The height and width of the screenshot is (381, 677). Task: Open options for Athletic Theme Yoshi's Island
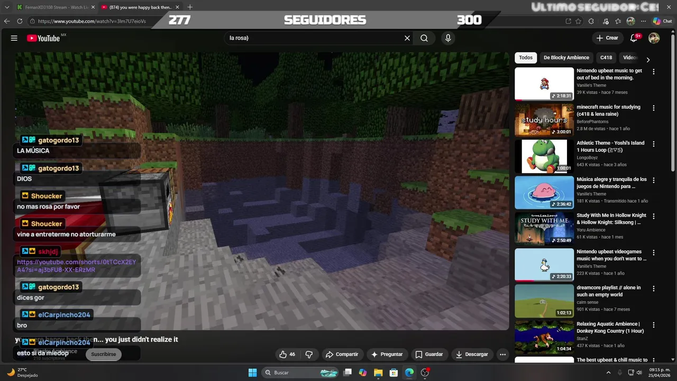654,144
